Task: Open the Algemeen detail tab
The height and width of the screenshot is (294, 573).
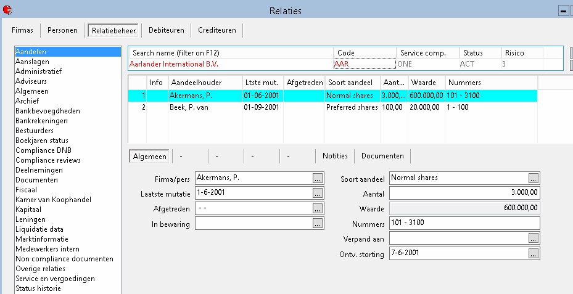Action: tap(149, 157)
